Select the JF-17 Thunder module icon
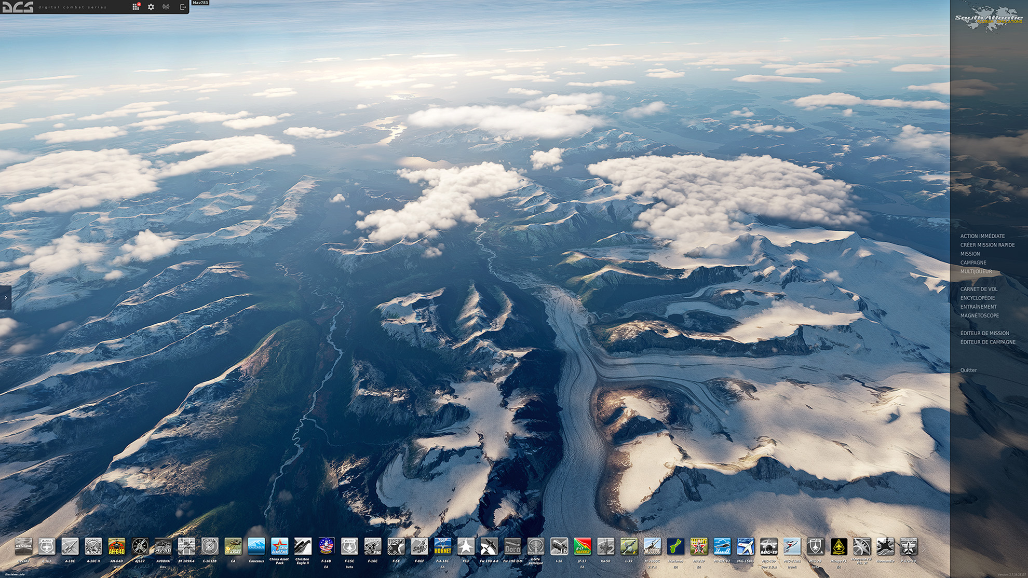1028x578 pixels. pyautogui.click(x=582, y=547)
